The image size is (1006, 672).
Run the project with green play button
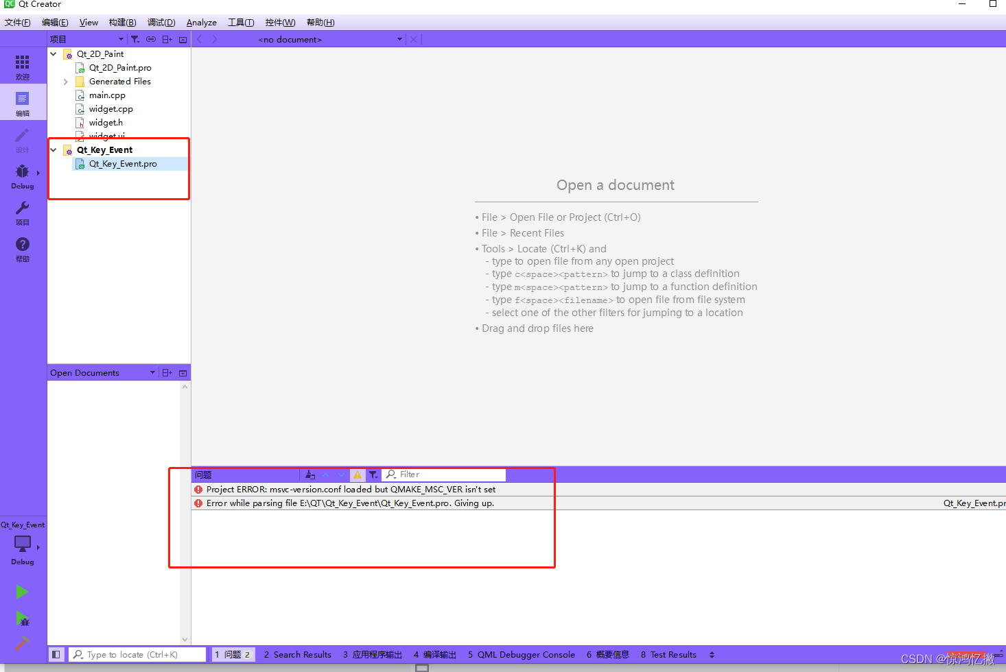22,592
